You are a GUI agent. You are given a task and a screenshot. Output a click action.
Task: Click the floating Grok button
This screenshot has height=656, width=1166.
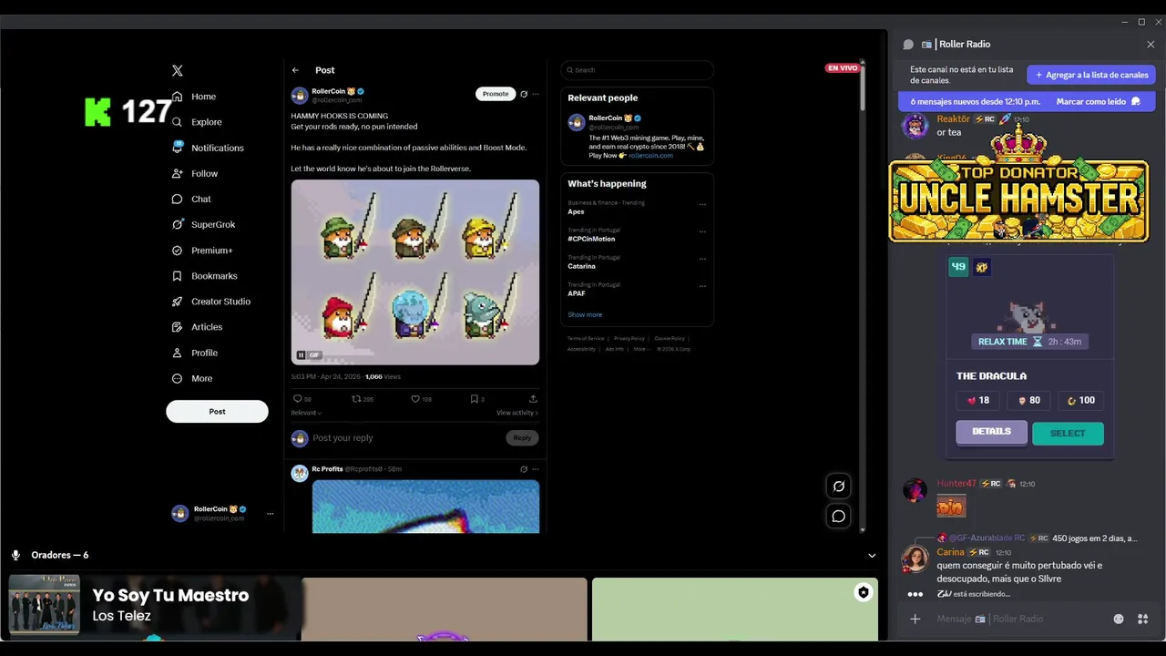pos(839,487)
